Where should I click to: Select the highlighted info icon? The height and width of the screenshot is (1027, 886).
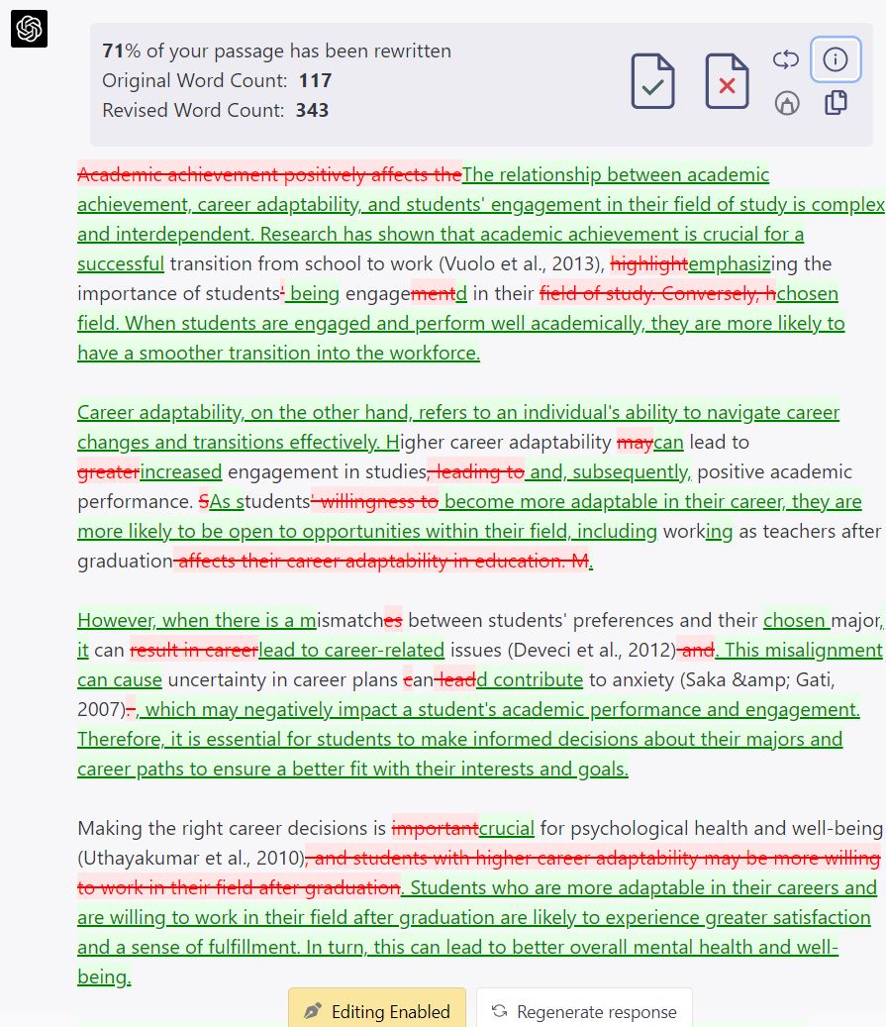836,59
